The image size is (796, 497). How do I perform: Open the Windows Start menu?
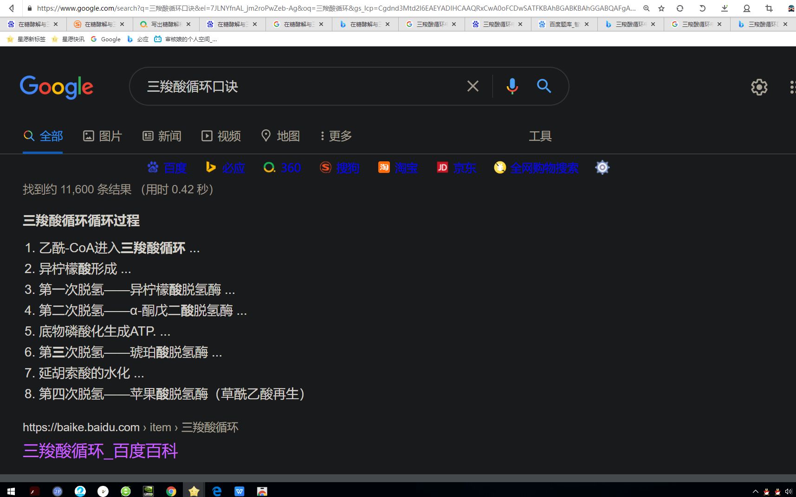coord(11,491)
